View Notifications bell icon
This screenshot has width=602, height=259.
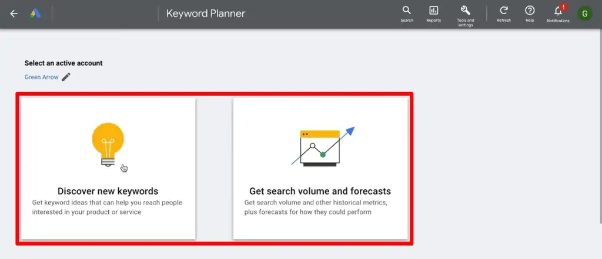pyautogui.click(x=558, y=11)
